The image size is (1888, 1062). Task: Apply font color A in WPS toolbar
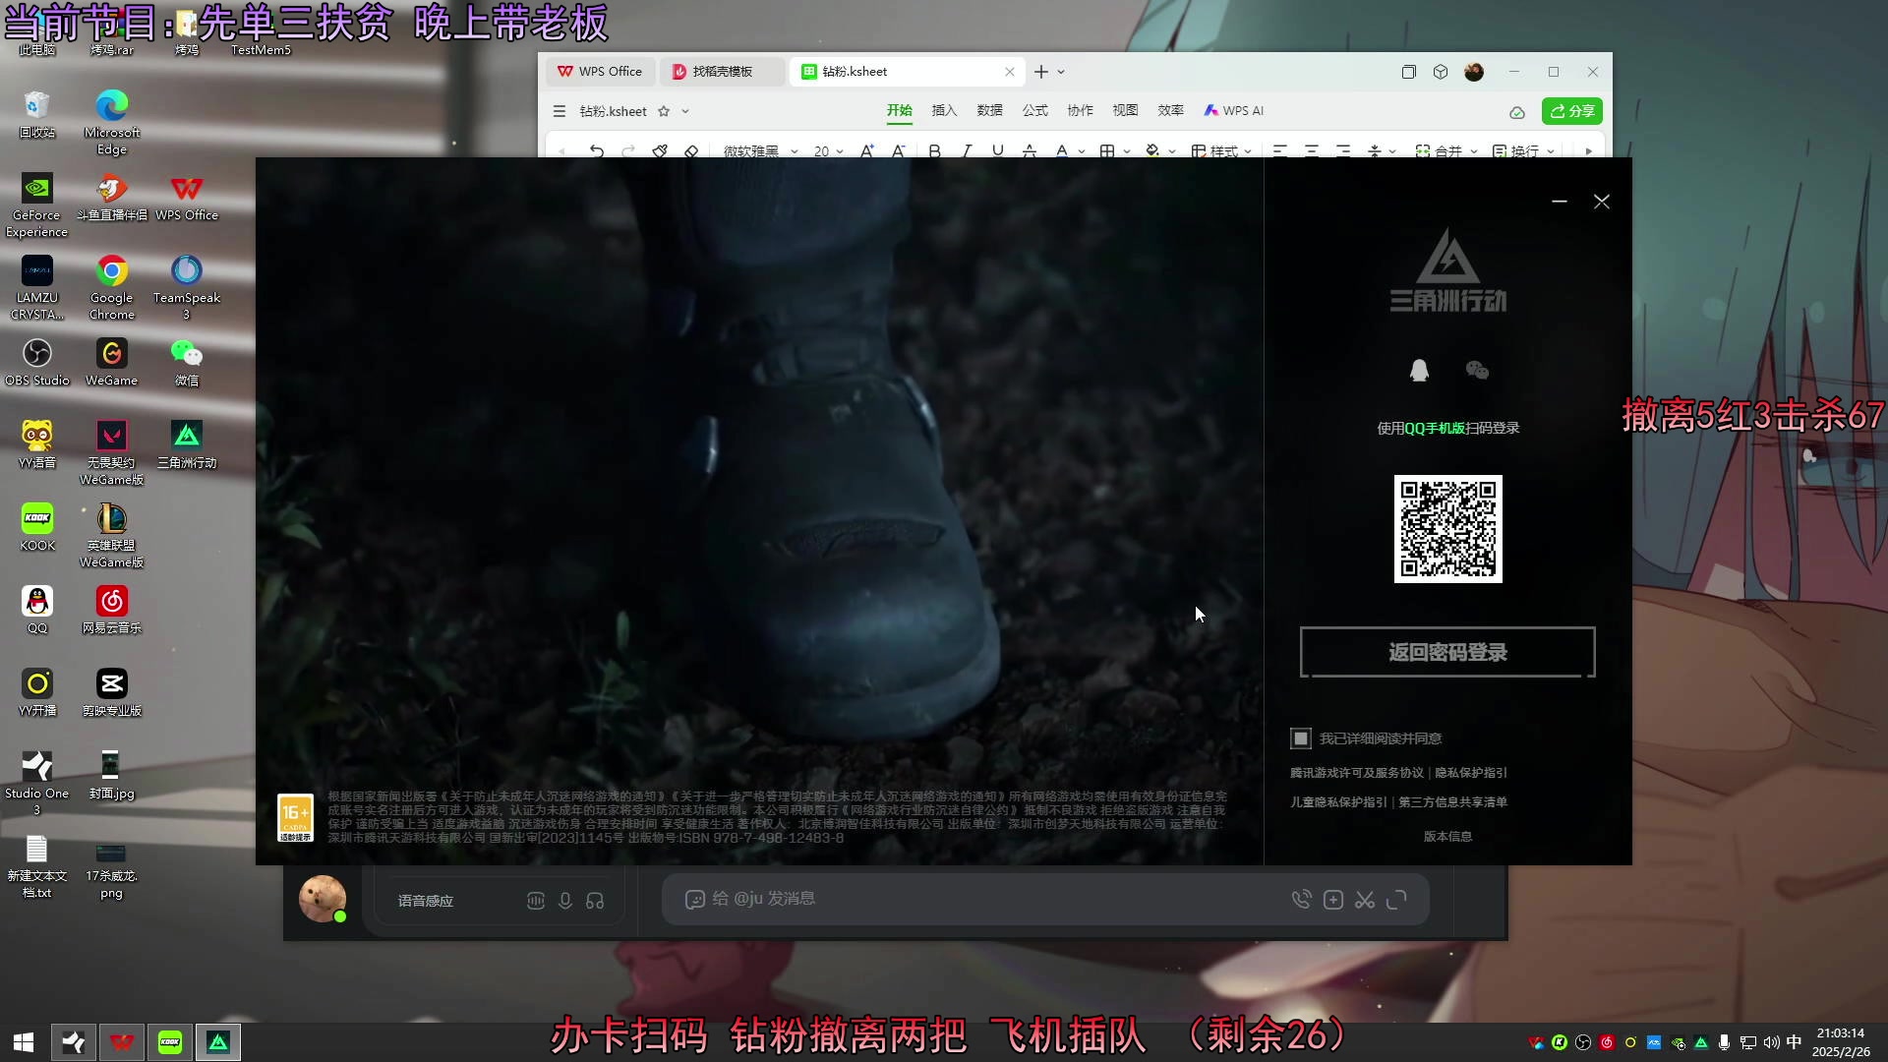[1061, 150]
